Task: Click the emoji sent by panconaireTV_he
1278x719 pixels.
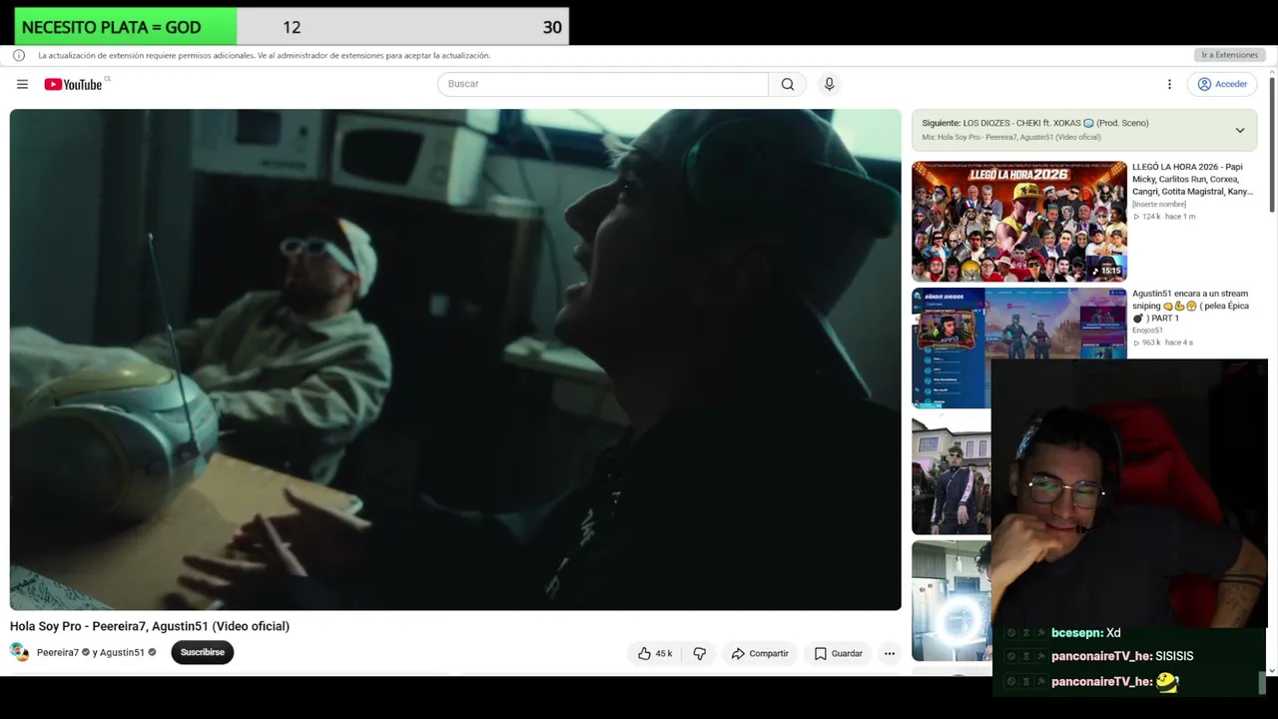Action: [1167, 682]
